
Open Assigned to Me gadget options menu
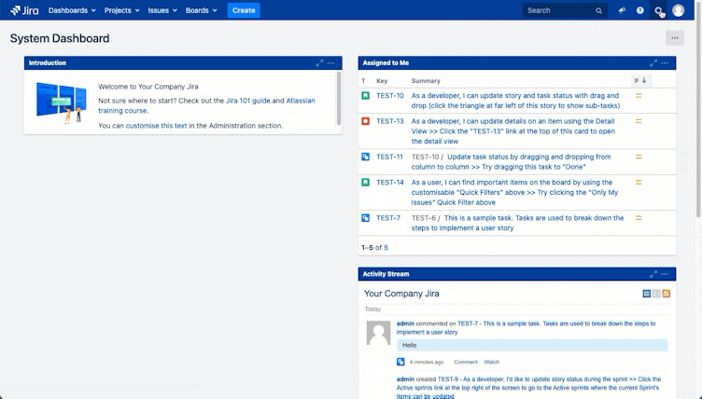pos(665,63)
